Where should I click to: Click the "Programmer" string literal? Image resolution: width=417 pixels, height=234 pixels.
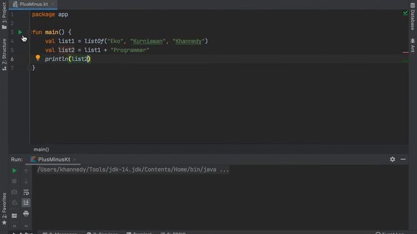pos(130,50)
